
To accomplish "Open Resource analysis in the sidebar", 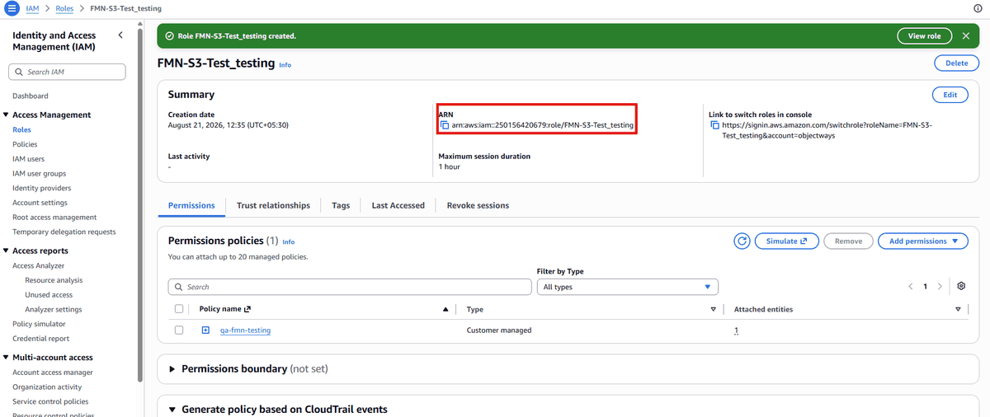I will pyautogui.click(x=54, y=280).
